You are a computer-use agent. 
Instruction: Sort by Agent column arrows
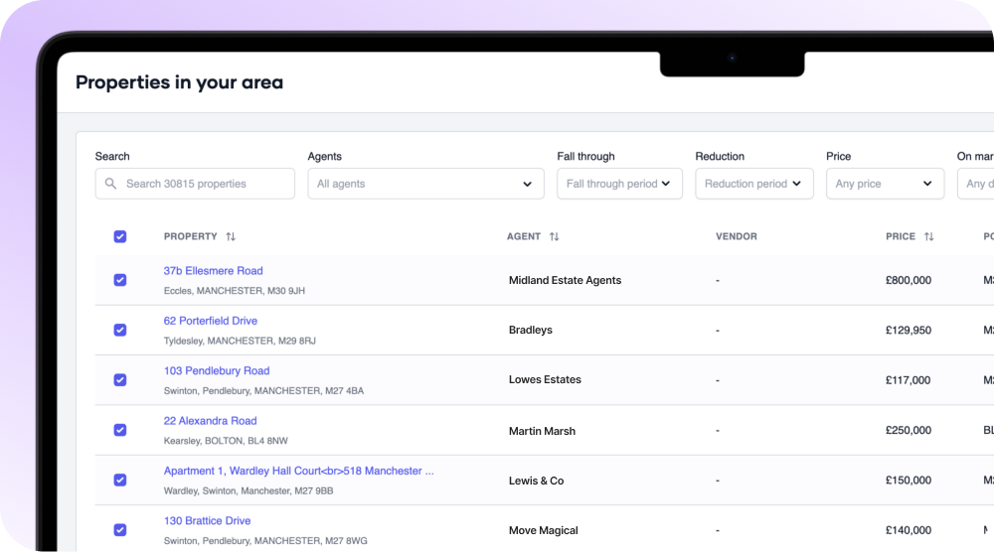[x=554, y=236]
